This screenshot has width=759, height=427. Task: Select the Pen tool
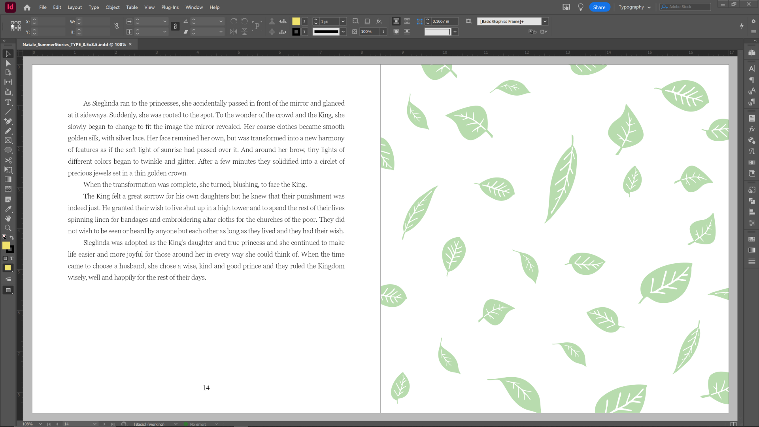pyautogui.click(x=8, y=121)
